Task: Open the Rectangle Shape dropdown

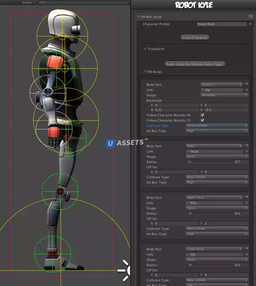Action: [x=224, y=95]
